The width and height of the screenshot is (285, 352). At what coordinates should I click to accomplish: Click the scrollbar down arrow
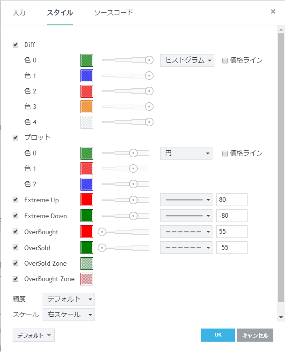coord(281,317)
